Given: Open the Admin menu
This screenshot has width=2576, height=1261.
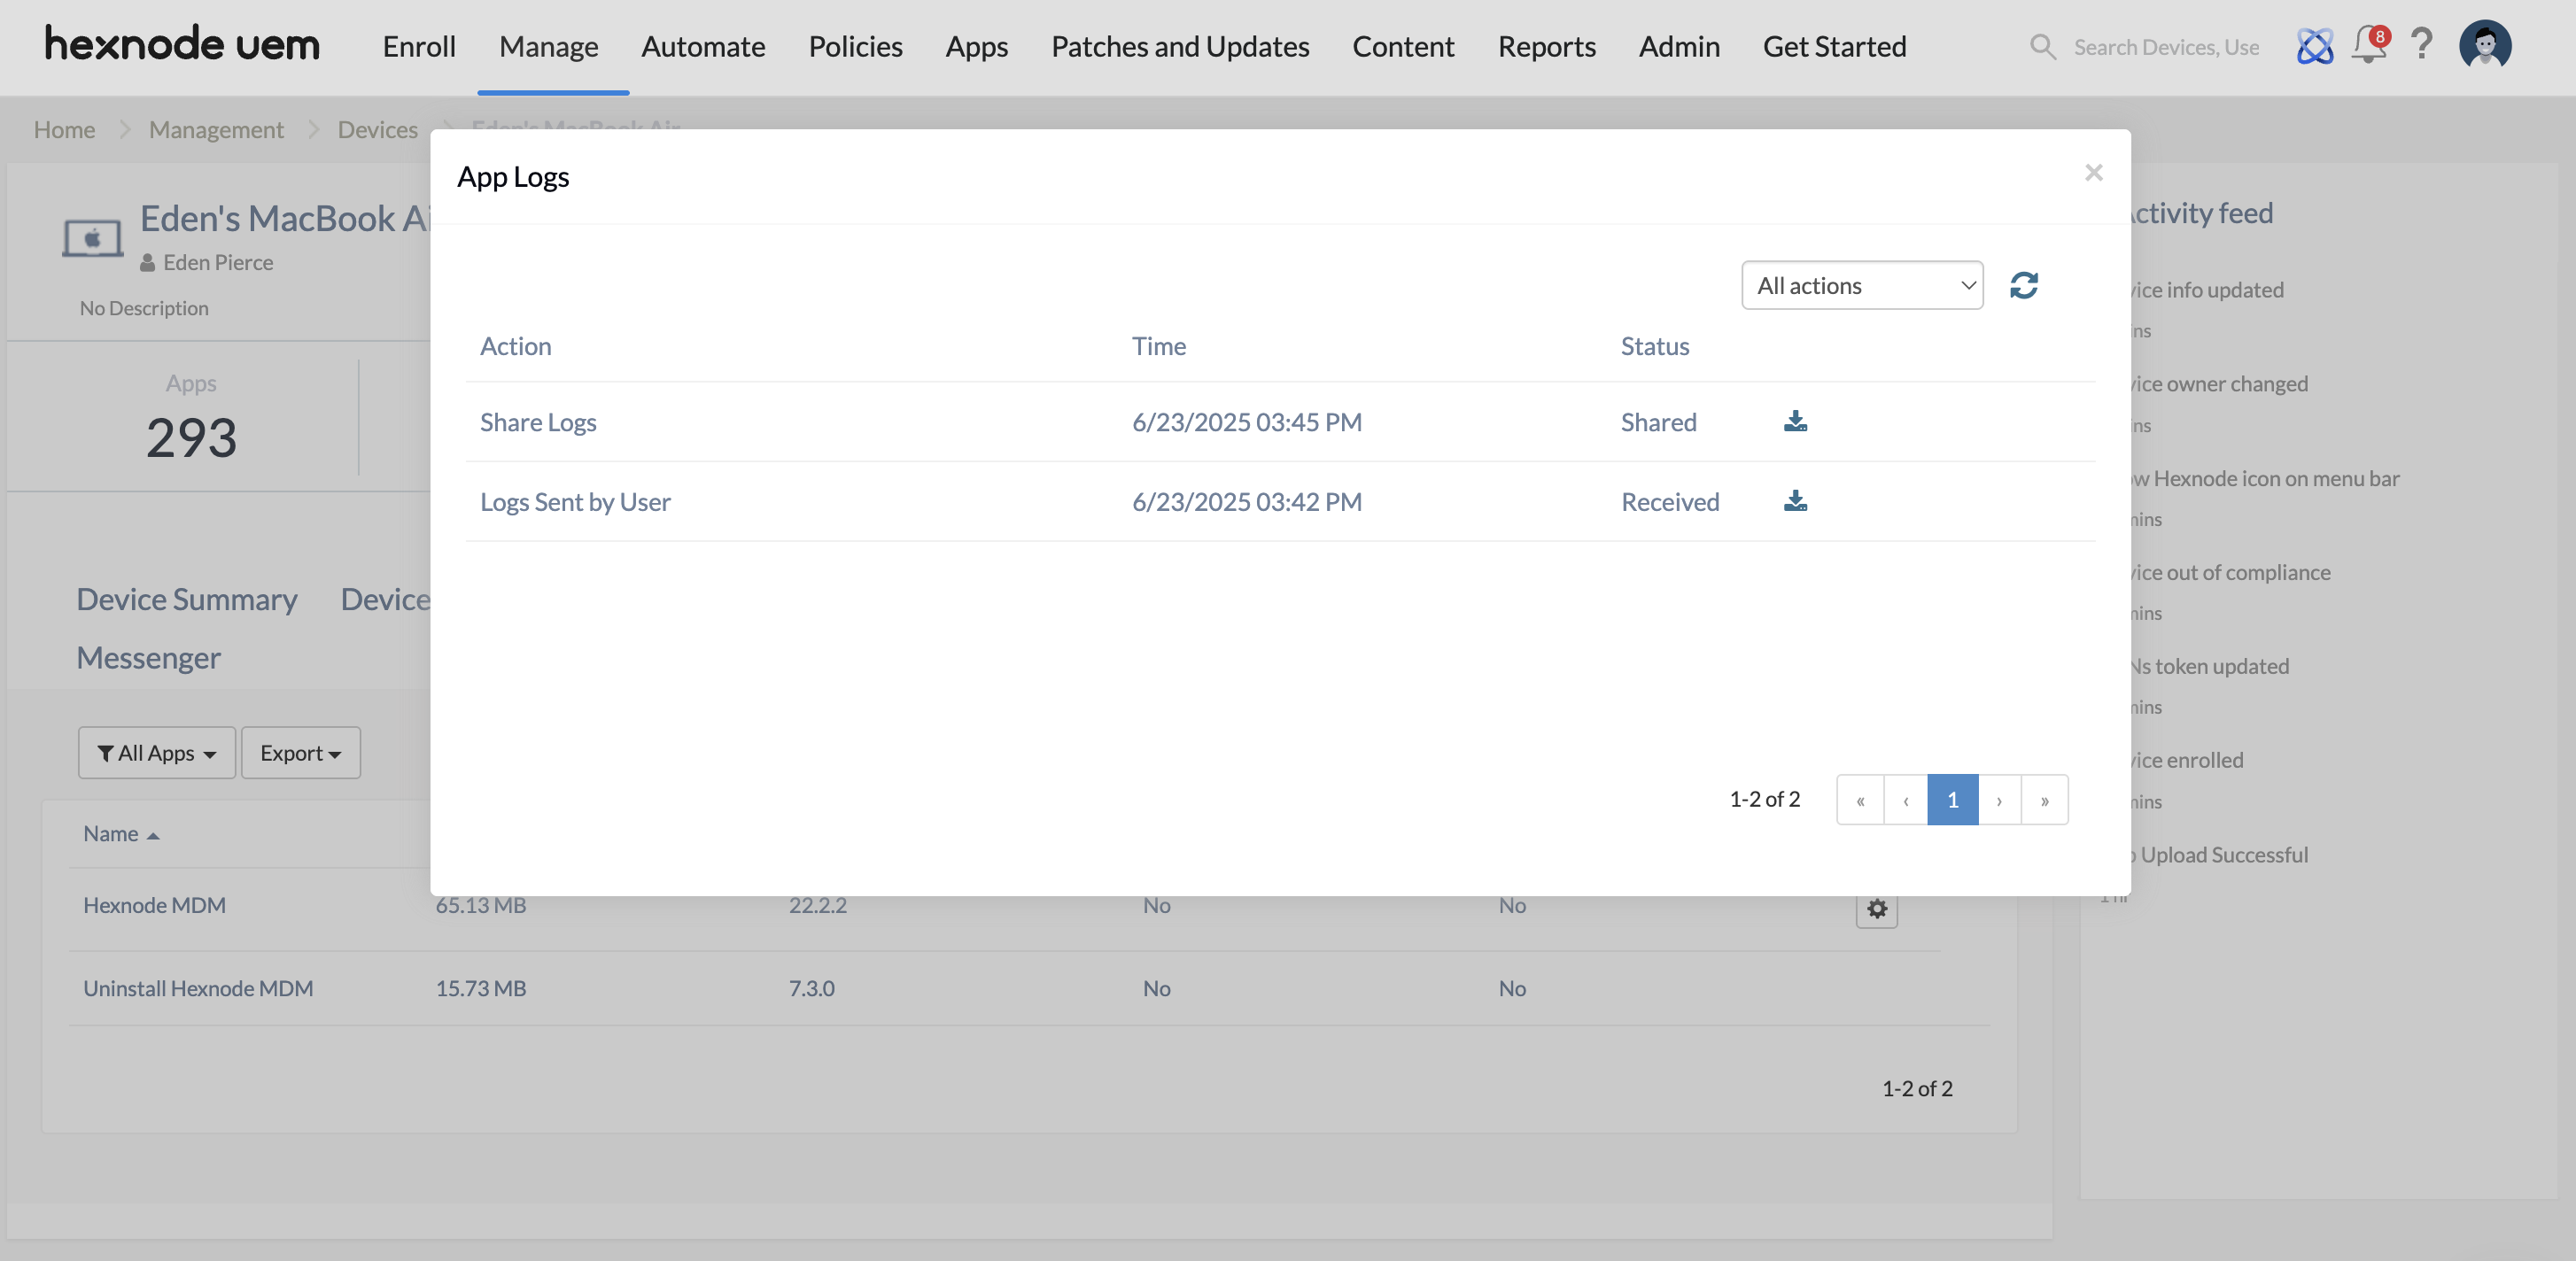Looking at the screenshot, I should pyautogui.click(x=1679, y=46).
